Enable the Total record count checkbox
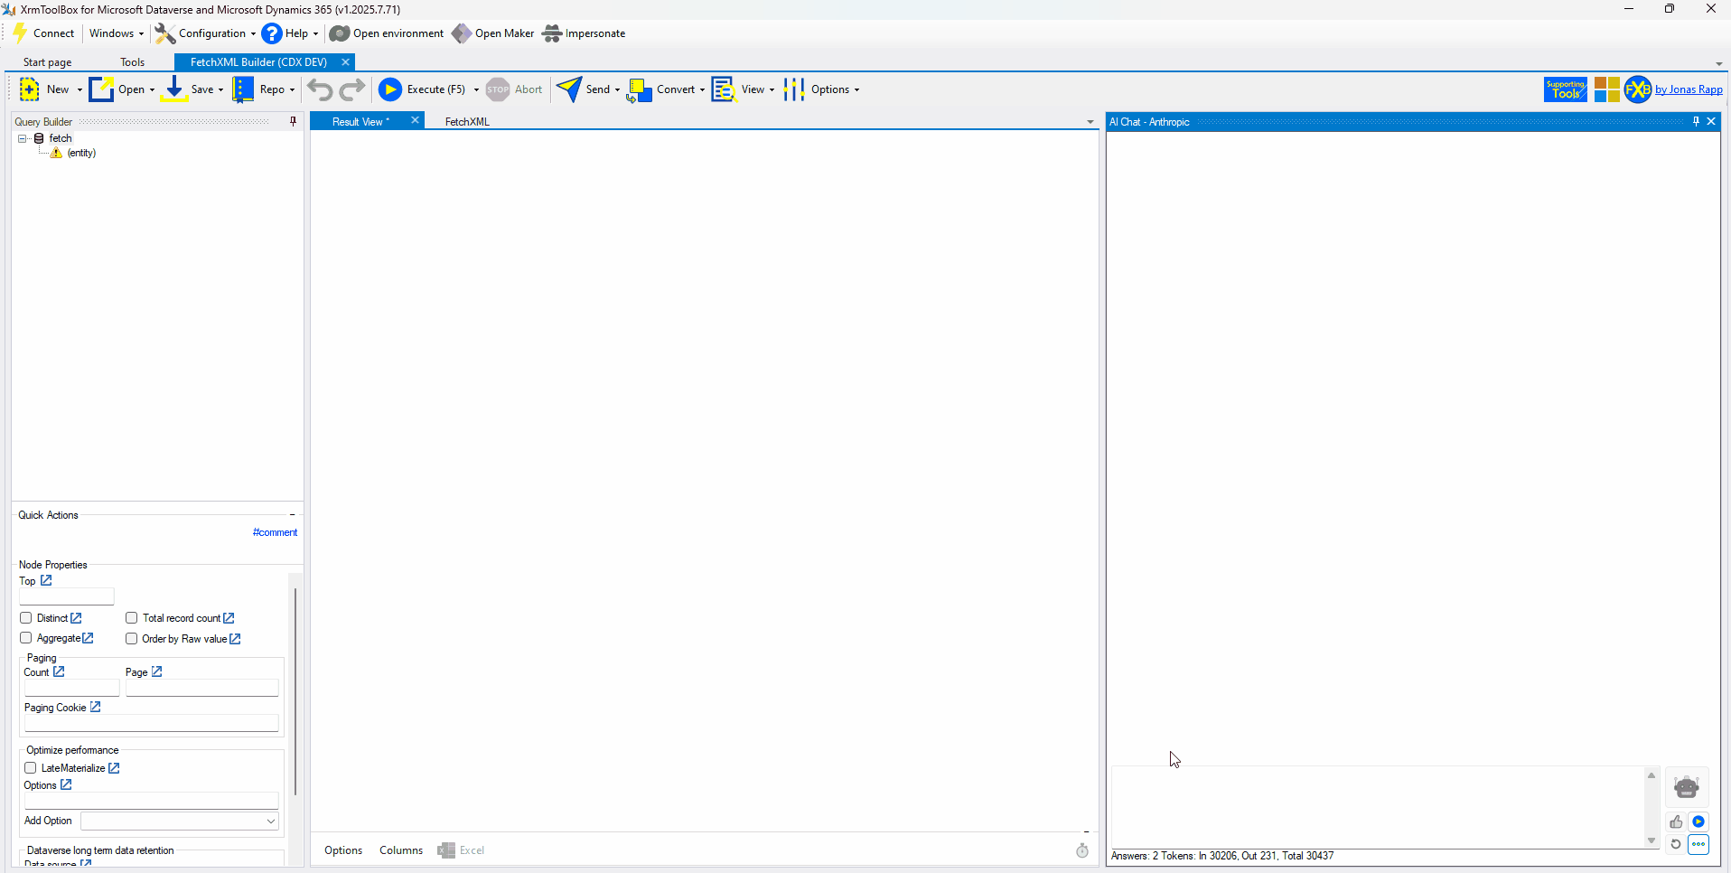The height and width of the screenshot is (873, 1731). pyautogui.click(x=132, y=618)
